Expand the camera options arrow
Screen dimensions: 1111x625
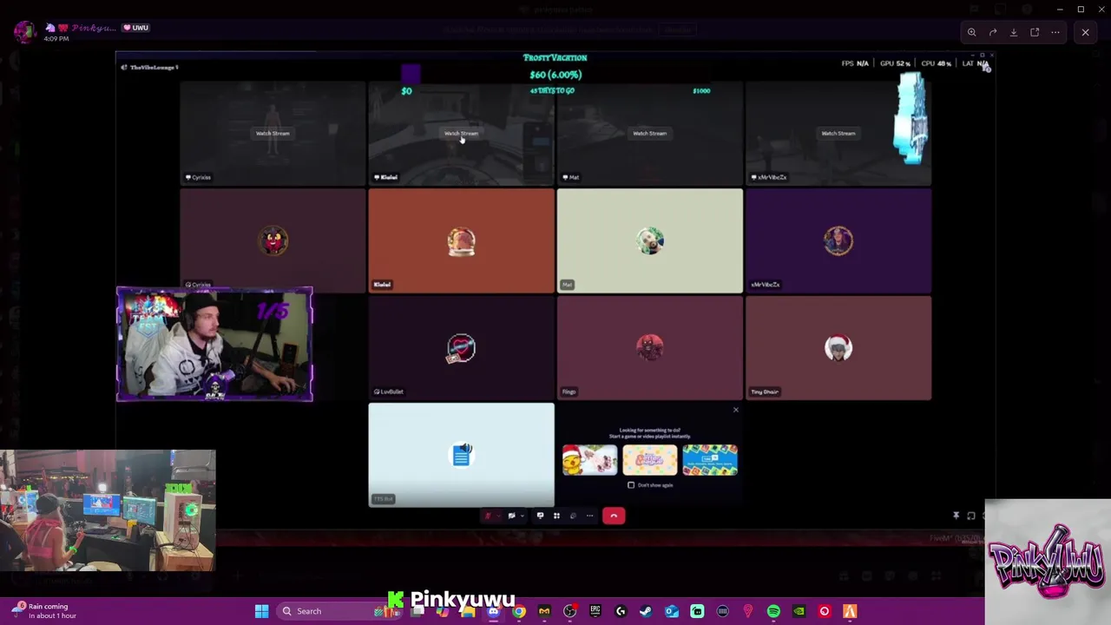(x=521, y=516)
